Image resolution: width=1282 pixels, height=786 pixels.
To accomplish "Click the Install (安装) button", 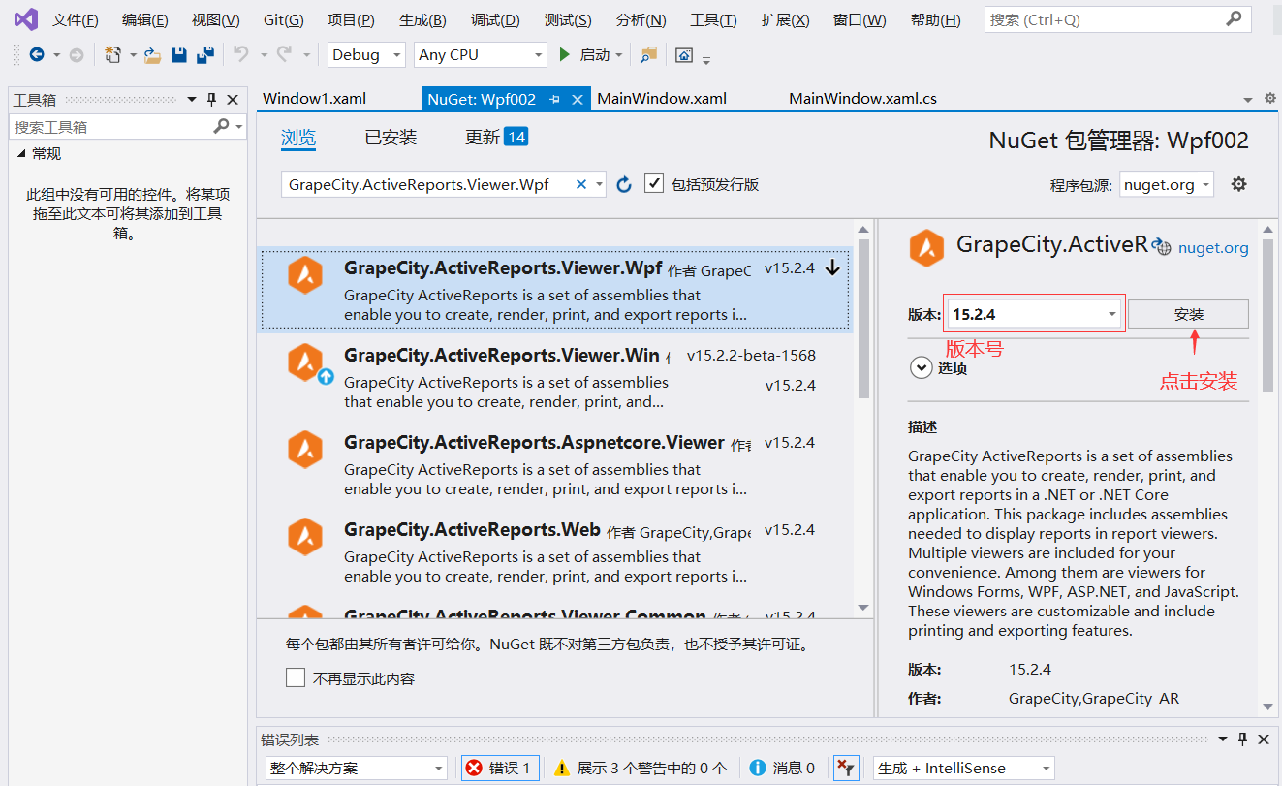I will 1188,314.
